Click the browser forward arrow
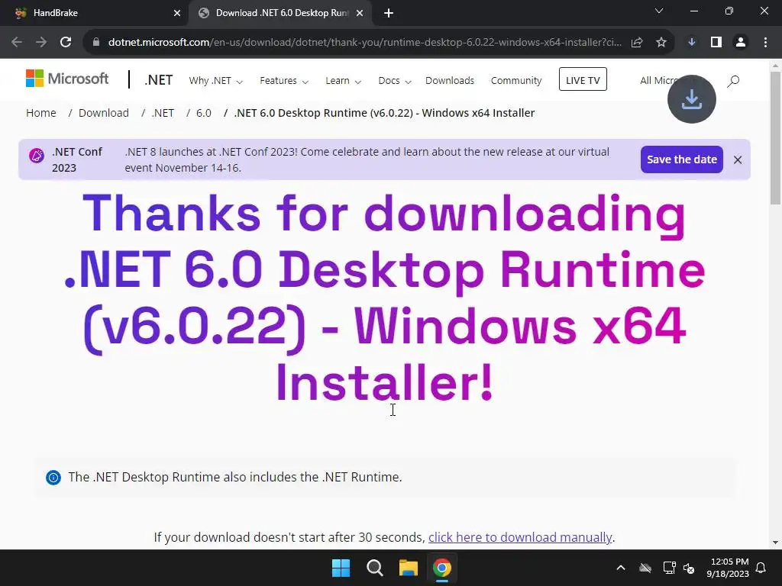782x586 pixels. (41, 42)
